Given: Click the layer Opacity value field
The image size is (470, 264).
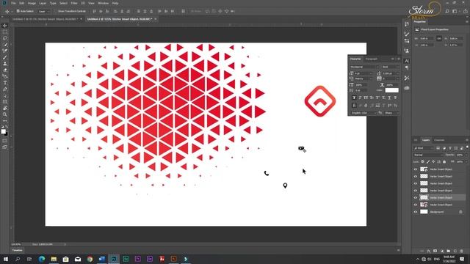Looking at the screenshot, I should 460,155.
